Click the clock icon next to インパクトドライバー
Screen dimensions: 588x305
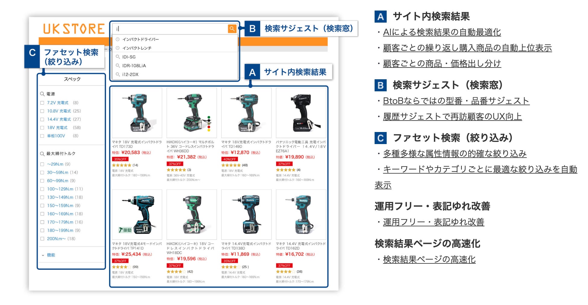(118, 39)
